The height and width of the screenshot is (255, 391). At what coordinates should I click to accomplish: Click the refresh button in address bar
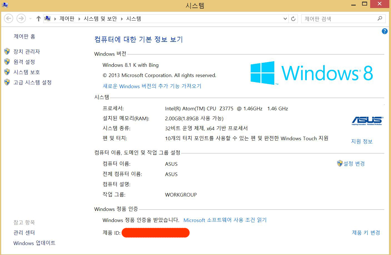click(293, 19)
